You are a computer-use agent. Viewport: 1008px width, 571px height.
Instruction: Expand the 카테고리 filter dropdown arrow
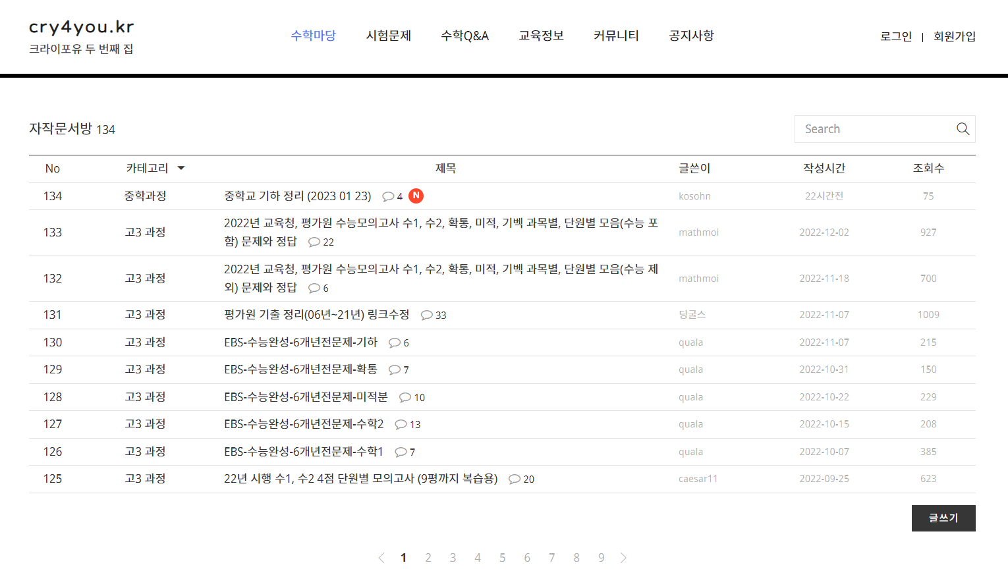[181, 169]
